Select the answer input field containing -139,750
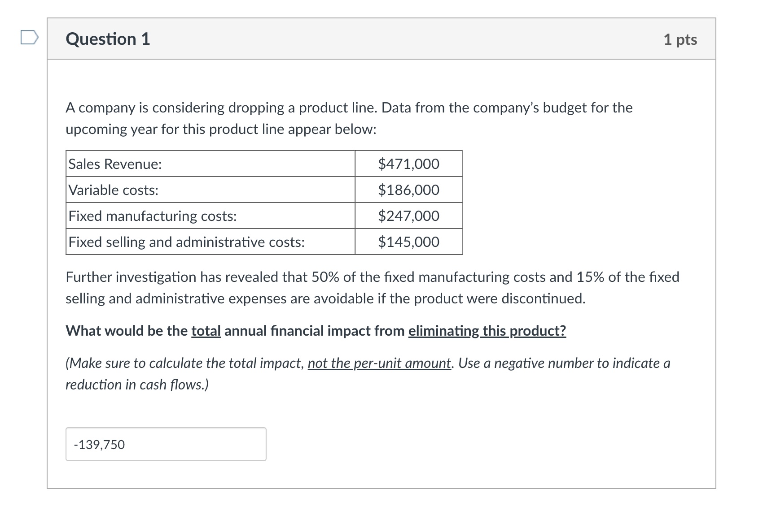This screenshot has width=763, height=510. point(166,444)
